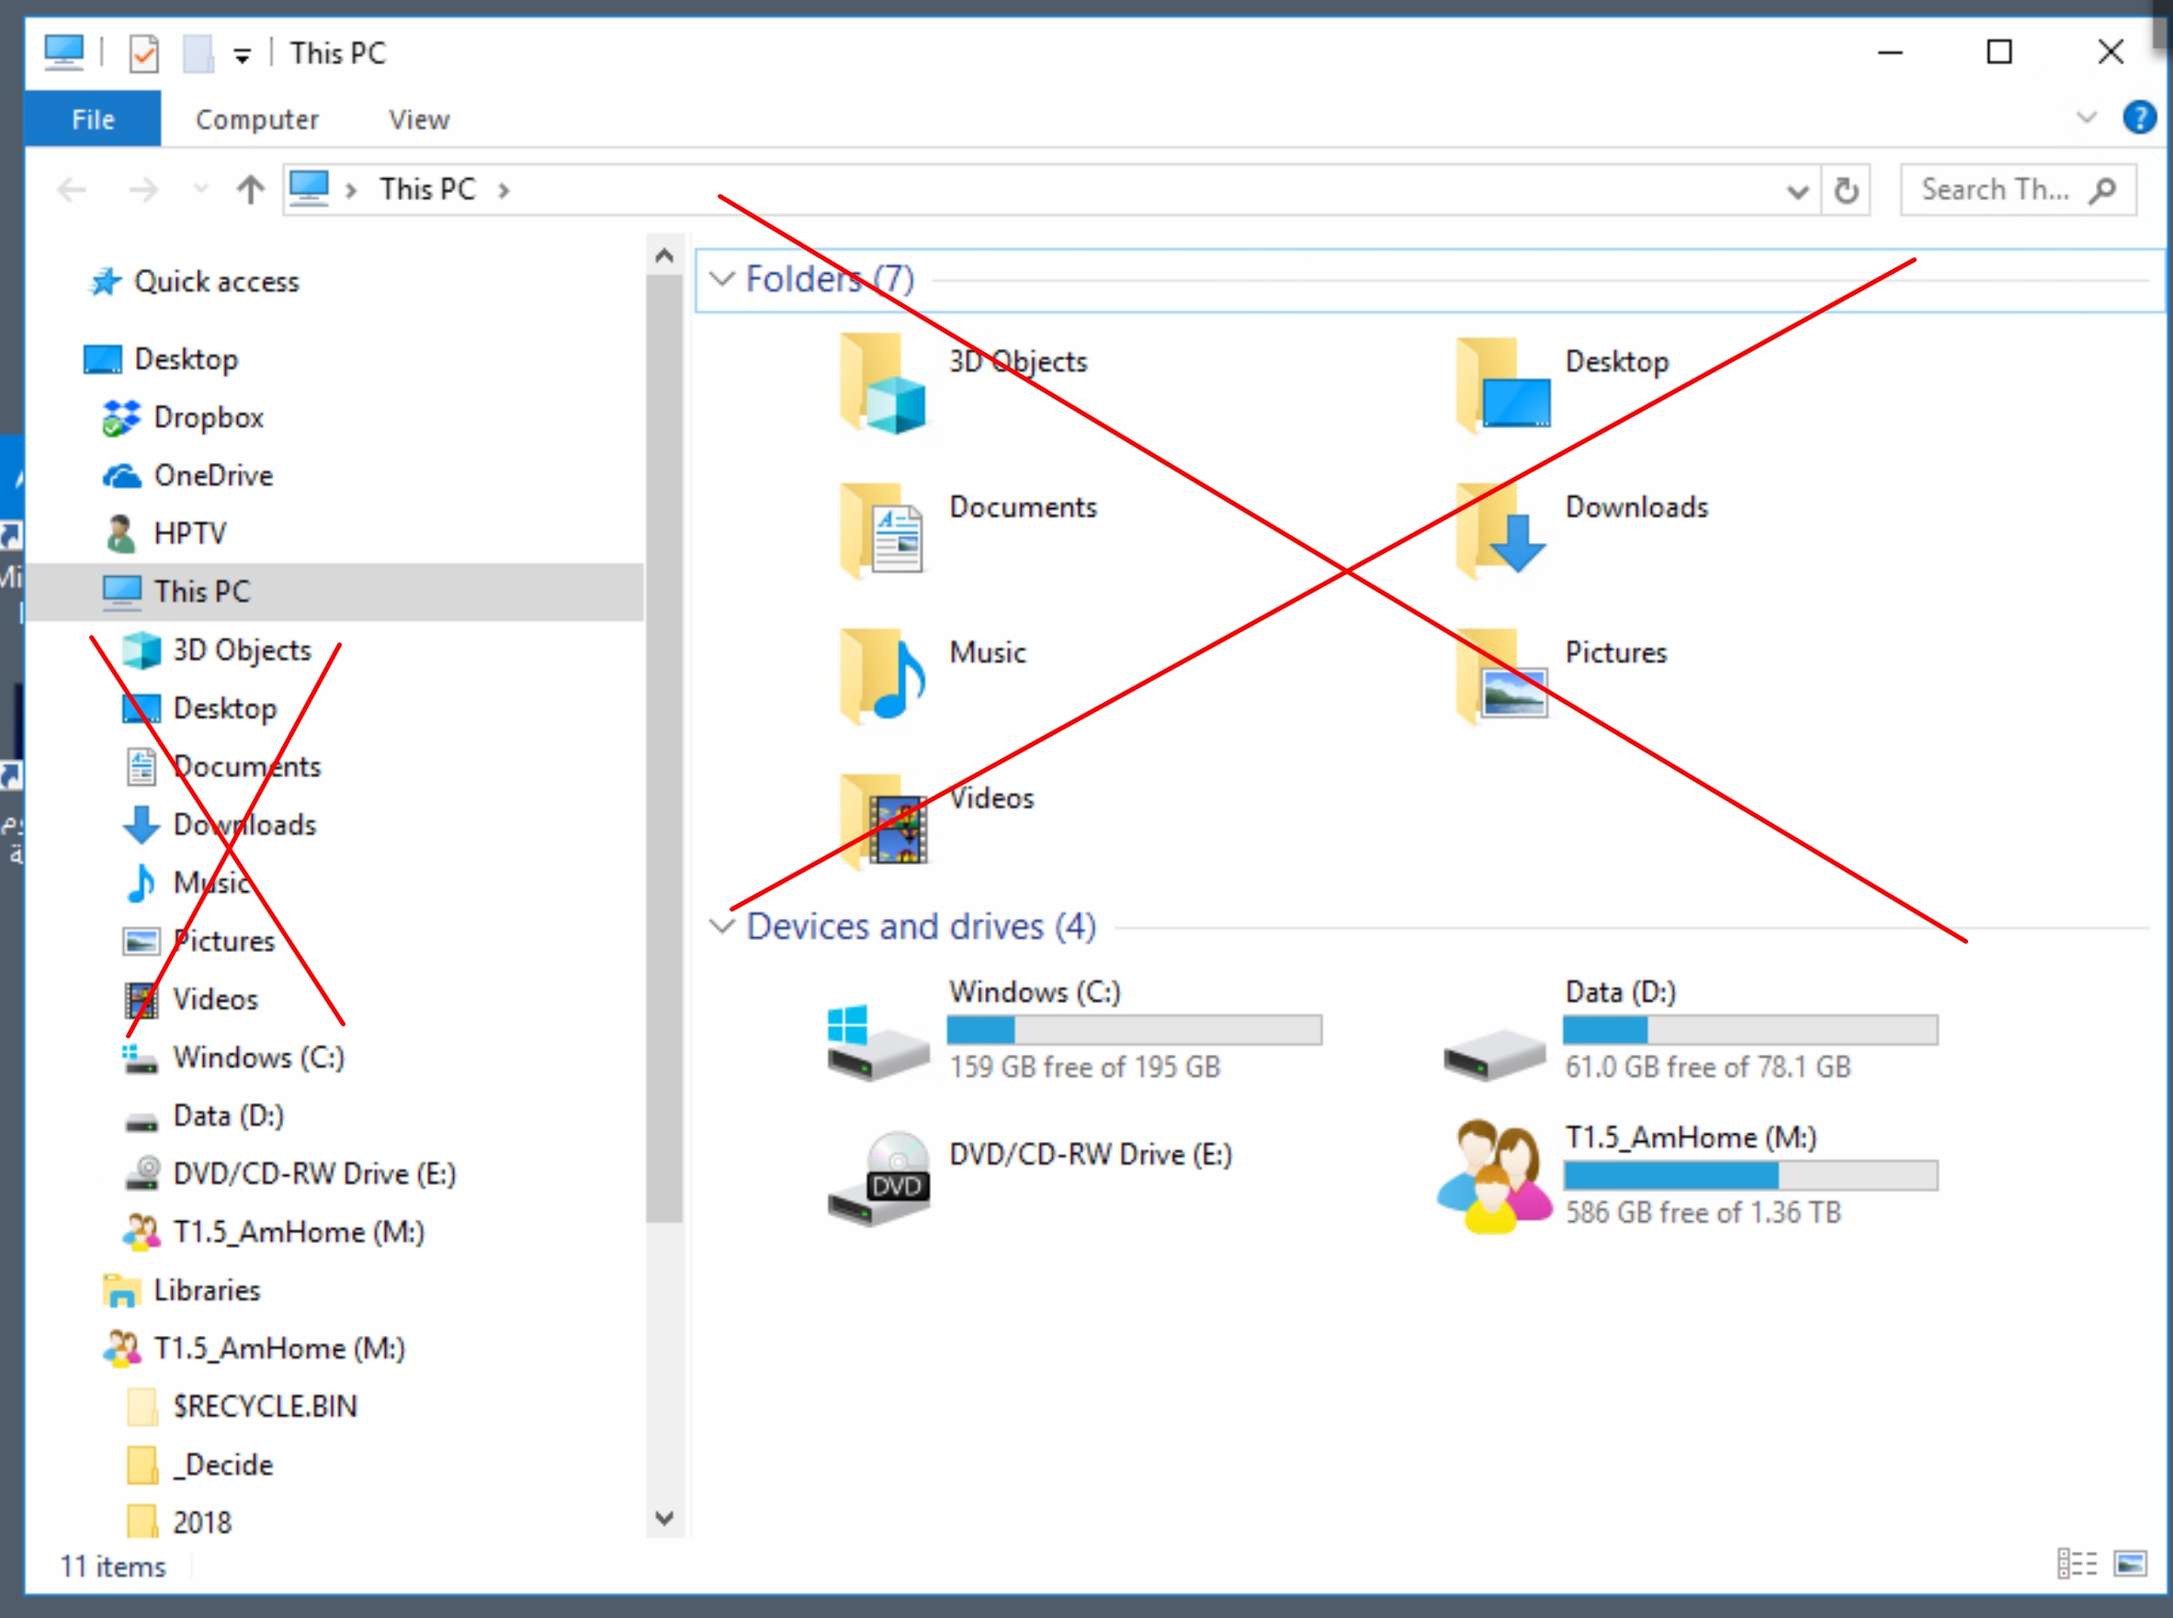Viewport: 2173px width, 1618px height.
Task: Open the Music folder icon
Action: click(881, 676)
